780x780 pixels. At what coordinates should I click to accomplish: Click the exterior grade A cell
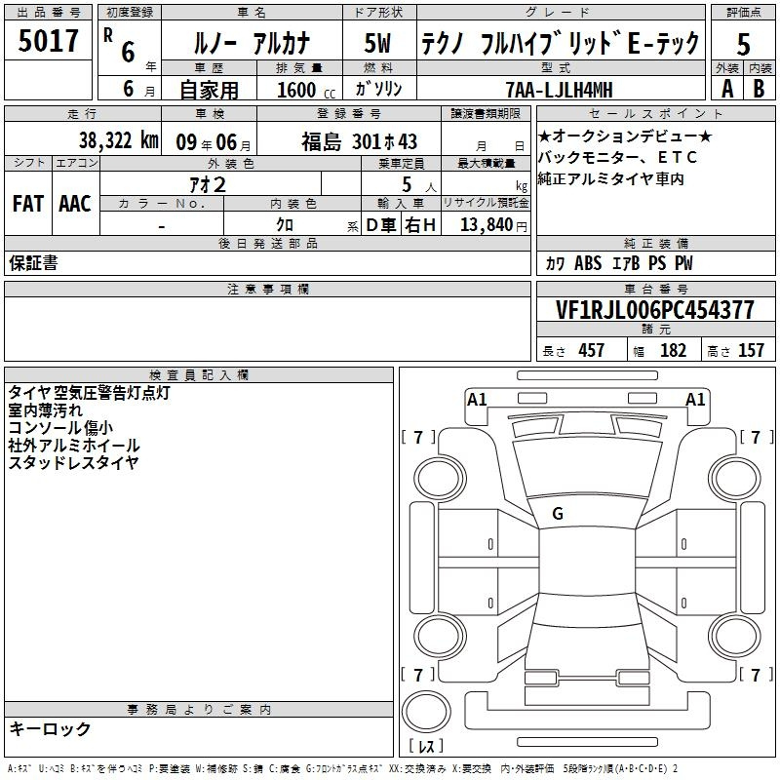pos(726,88)
